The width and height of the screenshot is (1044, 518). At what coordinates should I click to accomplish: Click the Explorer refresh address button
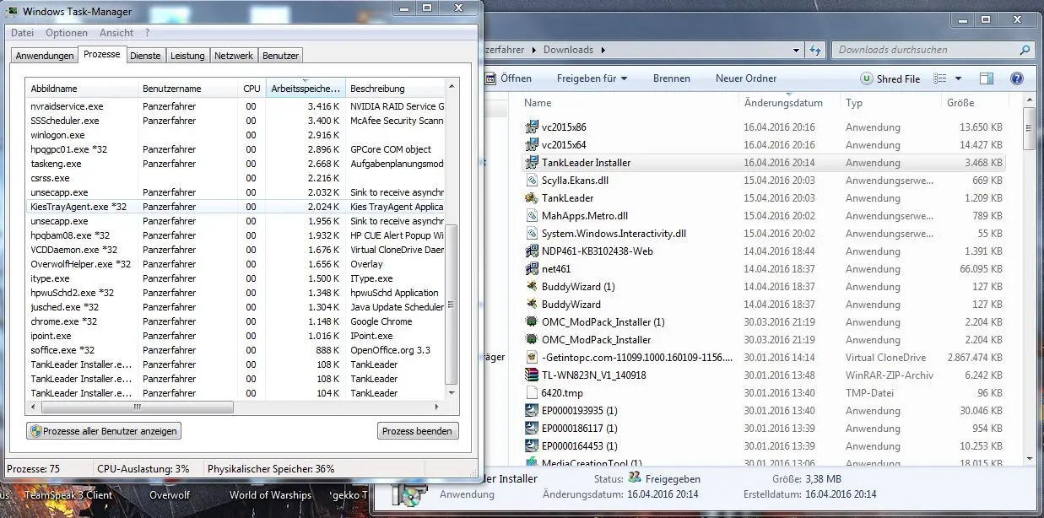[x=814, y=50]
